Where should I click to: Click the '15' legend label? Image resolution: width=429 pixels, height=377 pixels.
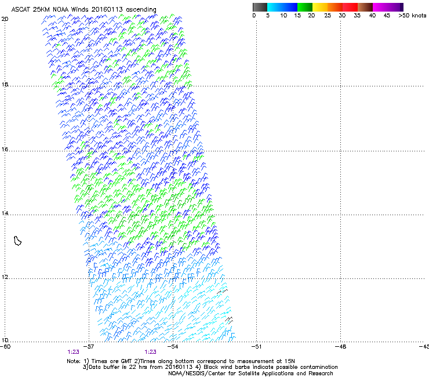pos(297,16)
